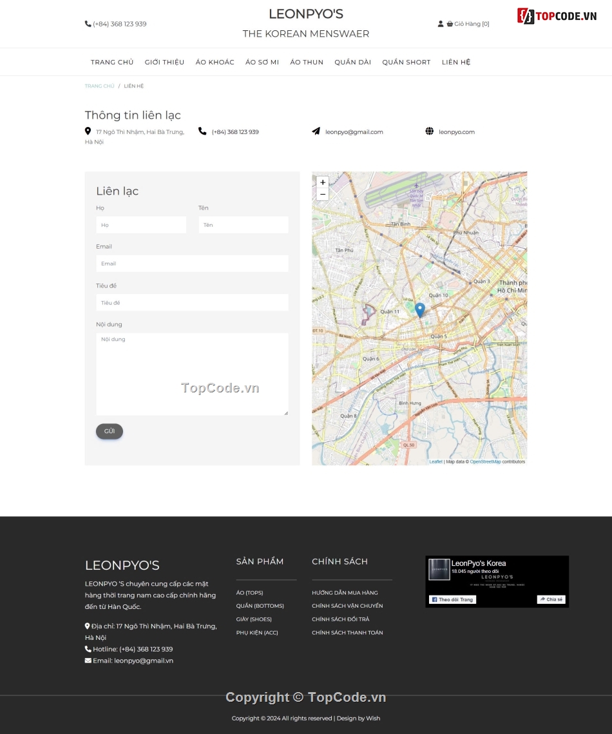Click textarea resize handle corner
Screen dimensions: 612x734
pyautogui.click(x=286, y=413)
